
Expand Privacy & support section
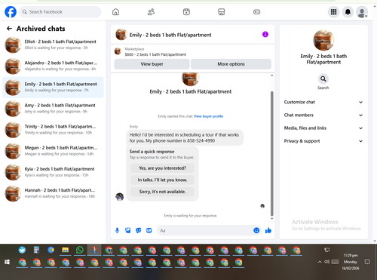323,141
